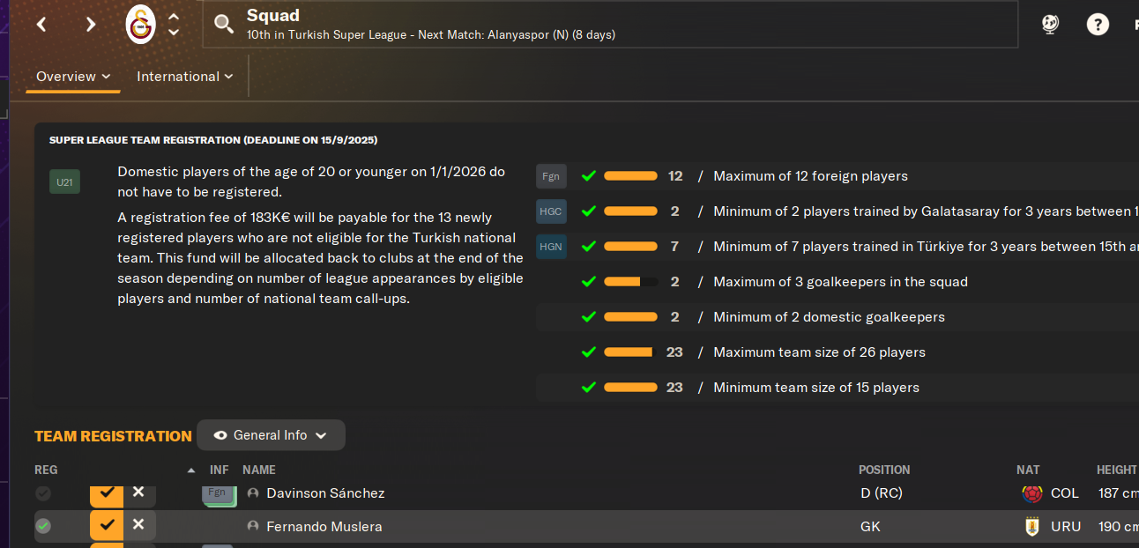Click the HGN nation-trained badge

[551, 247]
